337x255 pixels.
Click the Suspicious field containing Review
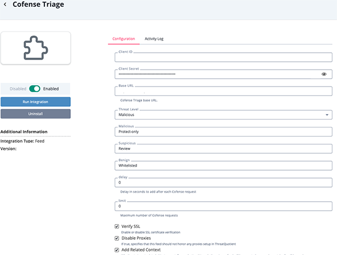click(x=223, y=149)
